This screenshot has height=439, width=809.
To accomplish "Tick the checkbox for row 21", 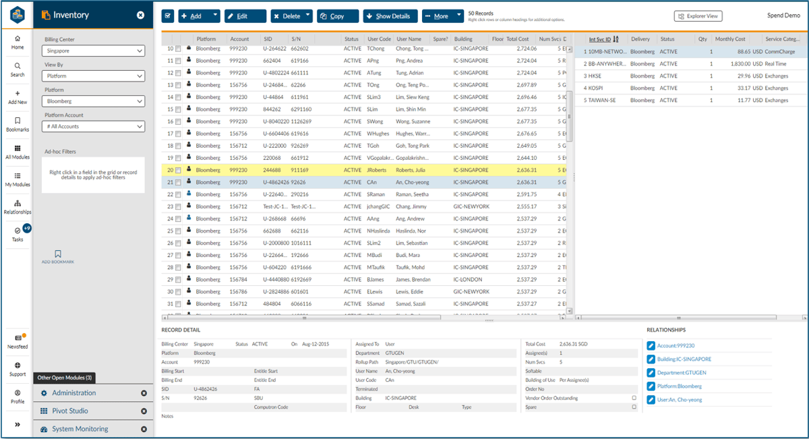I will click(178, 182).
